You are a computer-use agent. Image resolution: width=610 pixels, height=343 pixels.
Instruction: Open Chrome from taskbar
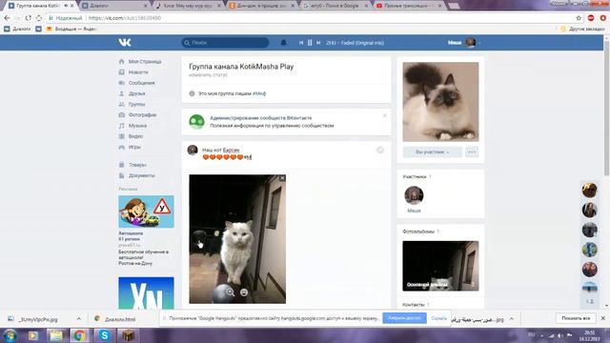click(x=79, y=335)
